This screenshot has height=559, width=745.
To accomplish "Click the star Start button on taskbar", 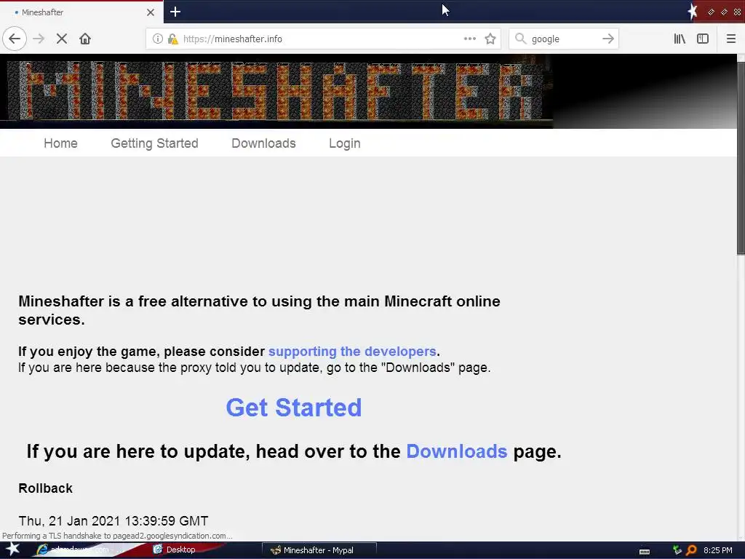I will (x=13, y=550).
